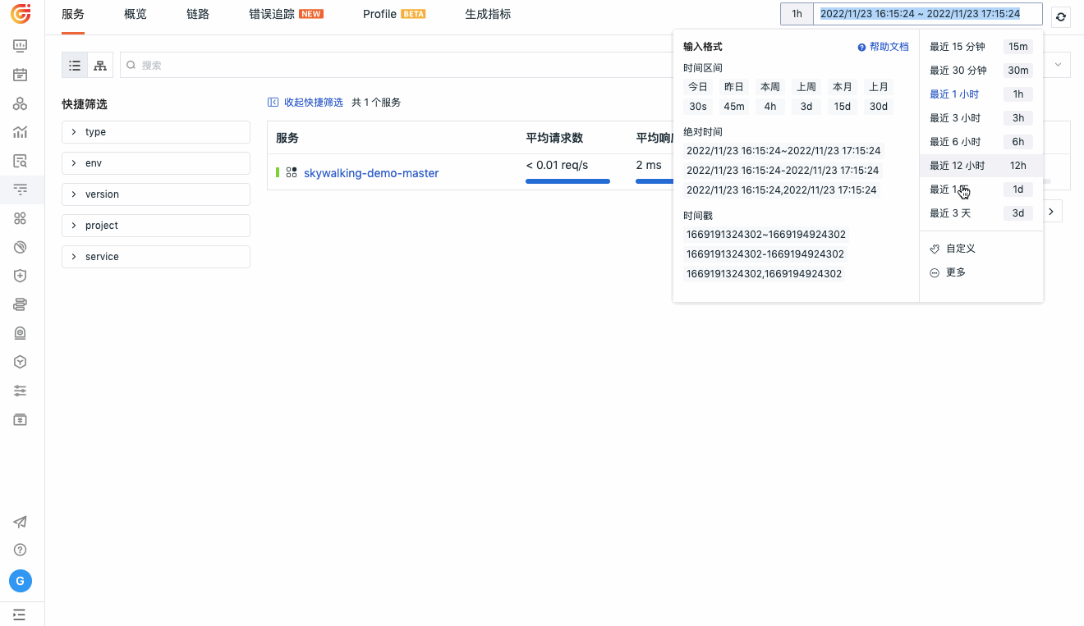Open skywalking-demo-master service link

[x=371, y=173]
